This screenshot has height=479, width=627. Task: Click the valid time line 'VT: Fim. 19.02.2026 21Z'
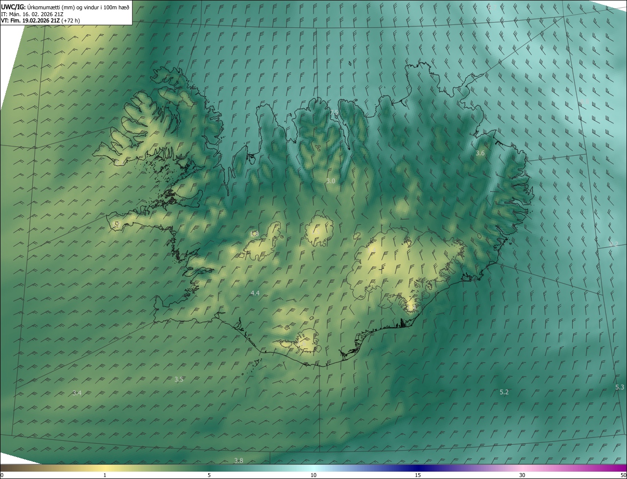30,21
